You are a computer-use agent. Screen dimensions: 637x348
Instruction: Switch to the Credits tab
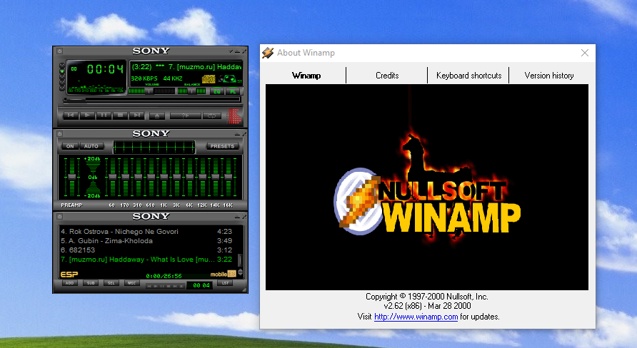coord(387,76)
